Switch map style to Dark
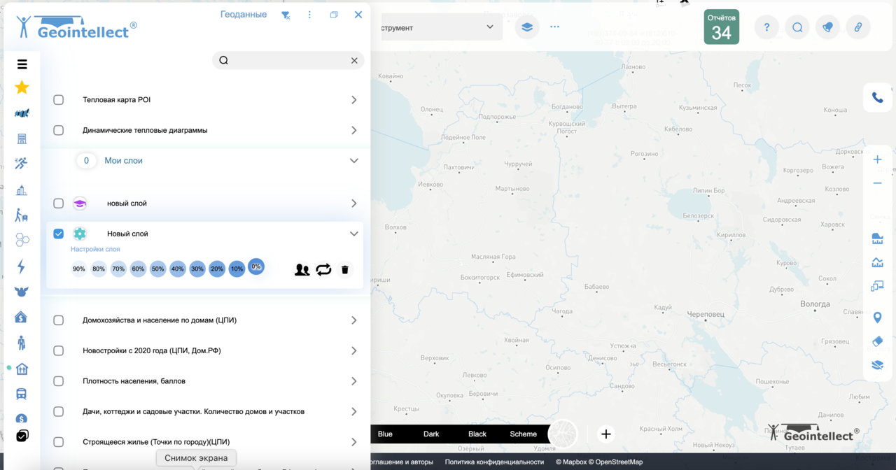This screenshot has height=470, width=896. (431, 434)
